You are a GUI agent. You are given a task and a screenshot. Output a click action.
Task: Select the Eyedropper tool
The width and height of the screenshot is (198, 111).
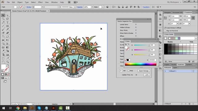click(3, 51)
